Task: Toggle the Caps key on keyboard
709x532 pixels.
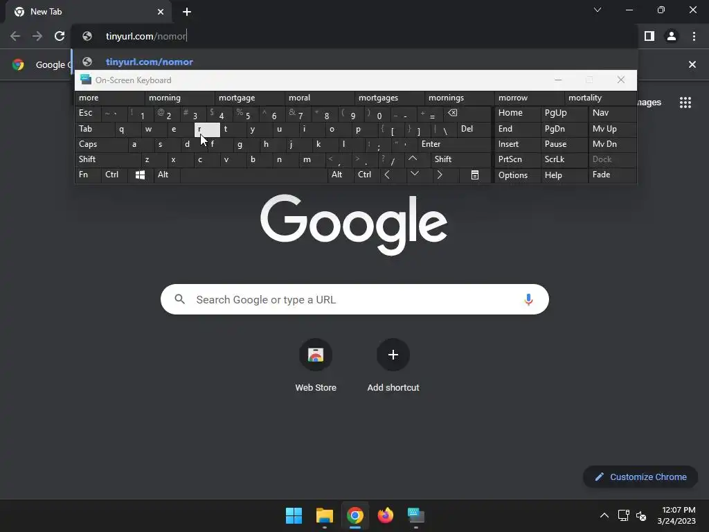Action: [x=100, y=144]
